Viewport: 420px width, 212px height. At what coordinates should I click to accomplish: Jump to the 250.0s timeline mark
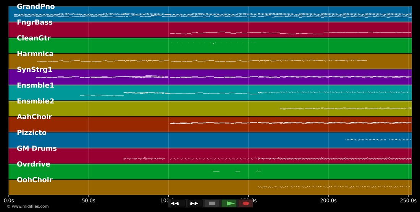tap(408, 201)
